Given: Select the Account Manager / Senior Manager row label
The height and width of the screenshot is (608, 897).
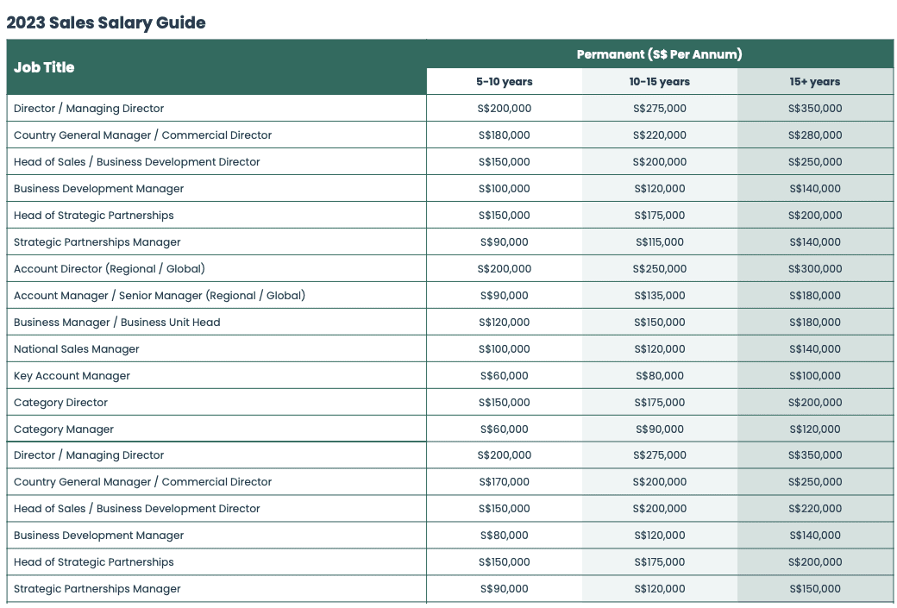Looking at the screenshot, I should pos(160,296).
